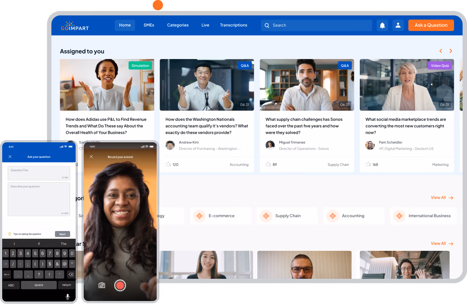Click the Supply Chain category label
The width and height of the screenshot is (467, 304).
click(x=288, y=216)
